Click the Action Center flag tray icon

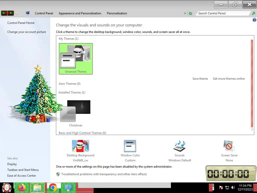[x=221, y=187]
